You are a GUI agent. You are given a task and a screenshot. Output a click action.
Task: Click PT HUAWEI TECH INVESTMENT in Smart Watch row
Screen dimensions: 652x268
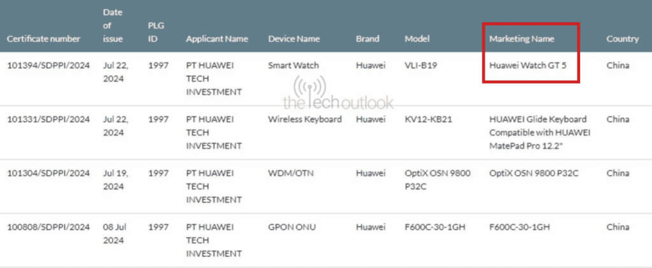point(214,78)
